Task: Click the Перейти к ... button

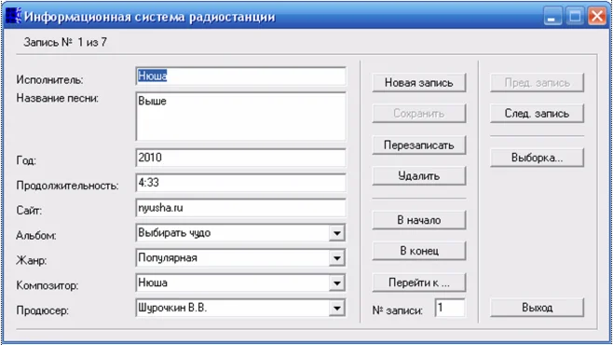Action: [418, 283]
